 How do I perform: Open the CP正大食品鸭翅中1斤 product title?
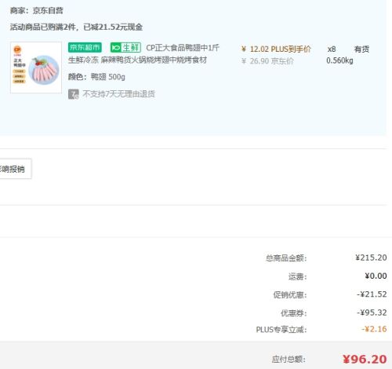pos(183,48)
